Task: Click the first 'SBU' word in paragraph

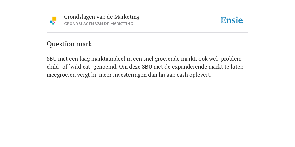Action: [52, 59]
